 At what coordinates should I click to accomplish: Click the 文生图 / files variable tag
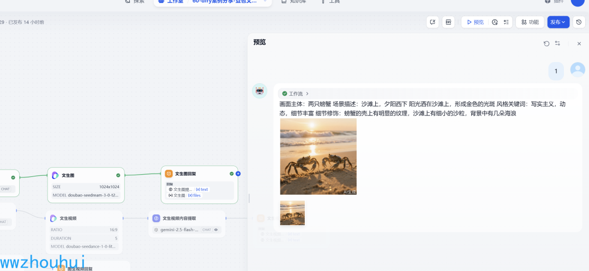coord(184,195)
